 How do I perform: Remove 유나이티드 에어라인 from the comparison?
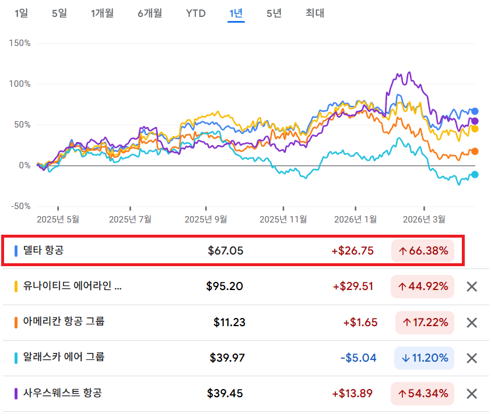[x=471, y=287]
